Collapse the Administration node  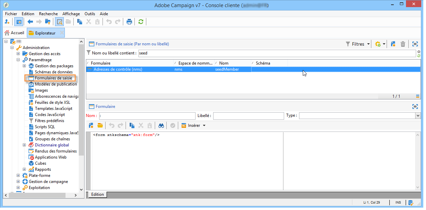click(12, 48)
